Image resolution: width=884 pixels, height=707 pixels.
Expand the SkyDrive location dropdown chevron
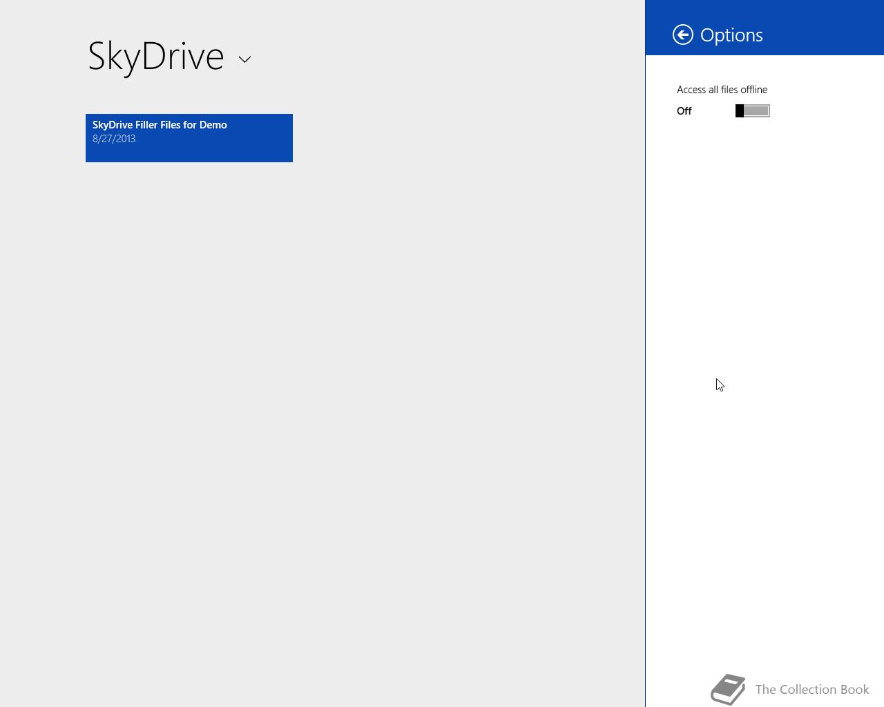[x=244, y=59]
